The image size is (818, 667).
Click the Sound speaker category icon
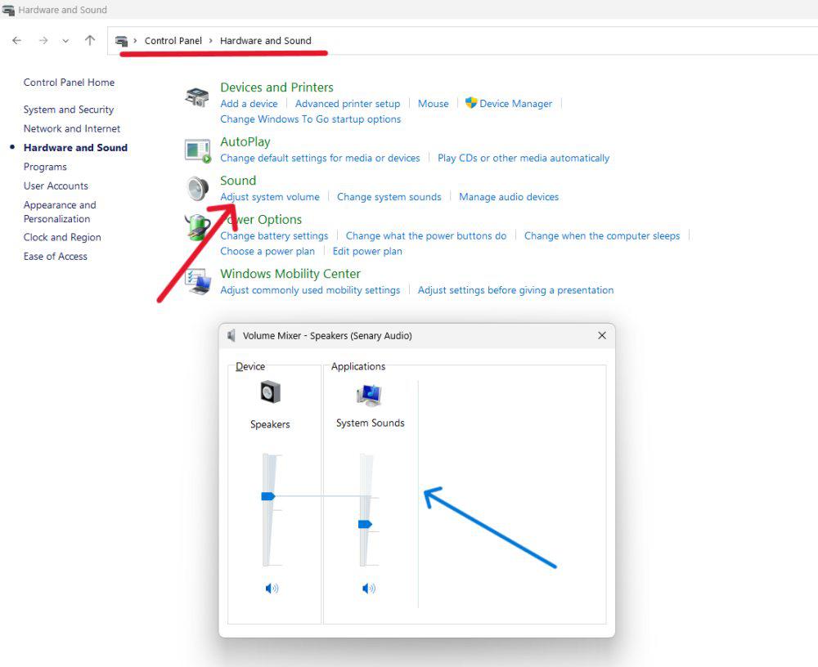[198, 189]
